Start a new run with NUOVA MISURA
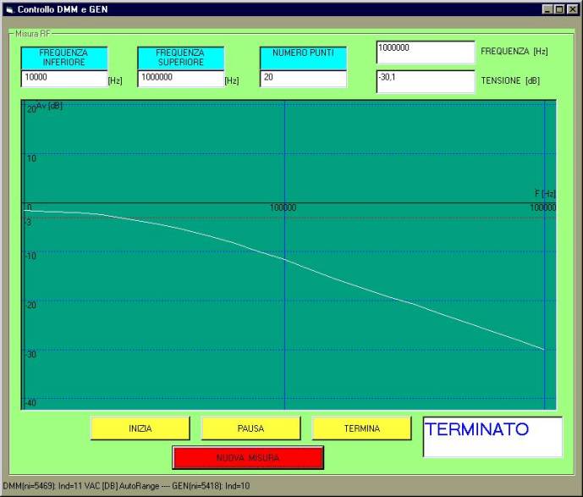The height and width of the screenshot is (497, 583). 248,458
